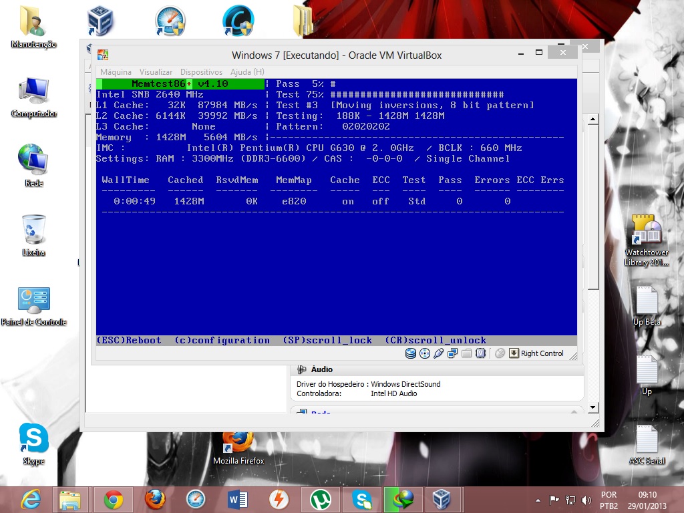Open uTorrent from the taskbar
The width and height of the screenshot is (684, 513).
point(320,500)
